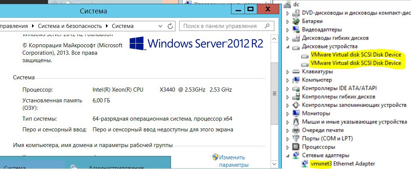Viewport: 411px width, 169px height.
Task: Select Дисководы гибких дисков row
Action: (x=335, y=38)
